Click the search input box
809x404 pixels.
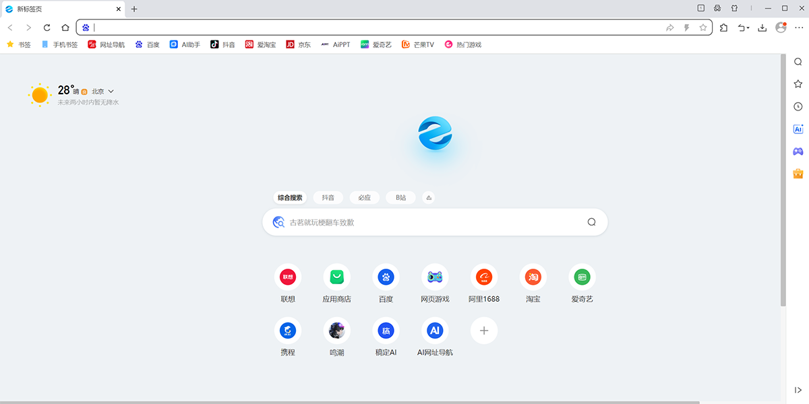pos(435,222)
